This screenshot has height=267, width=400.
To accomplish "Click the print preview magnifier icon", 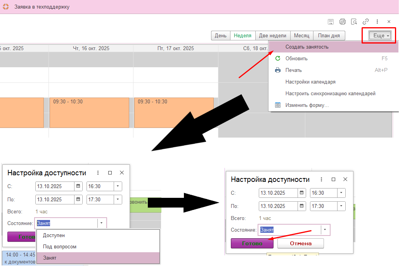I will 354,22.
